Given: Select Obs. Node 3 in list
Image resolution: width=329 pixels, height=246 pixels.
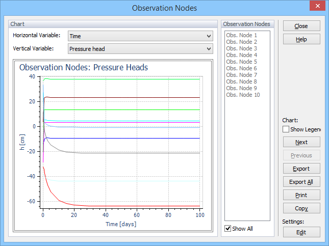Looking at the screenshot, I should (x=241, y=48).
